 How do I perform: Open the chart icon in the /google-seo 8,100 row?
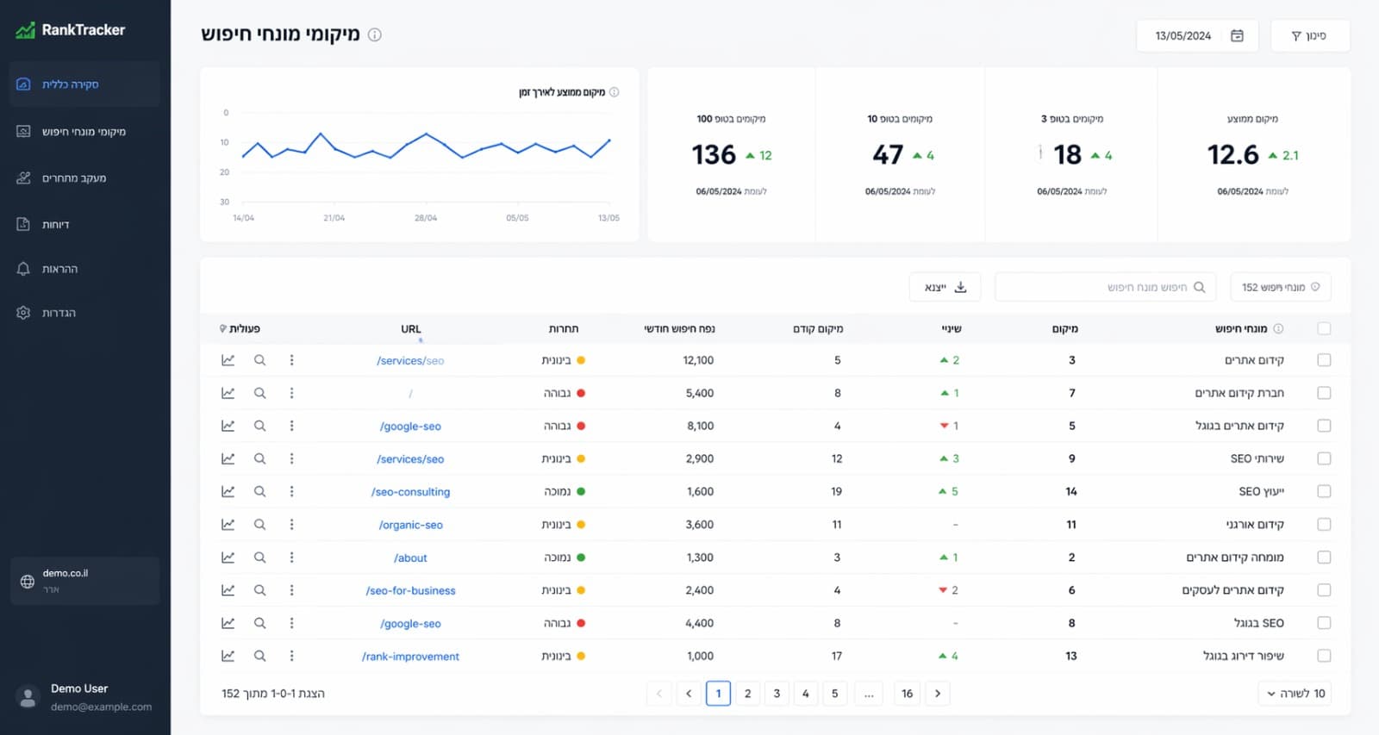click(228, 426)
